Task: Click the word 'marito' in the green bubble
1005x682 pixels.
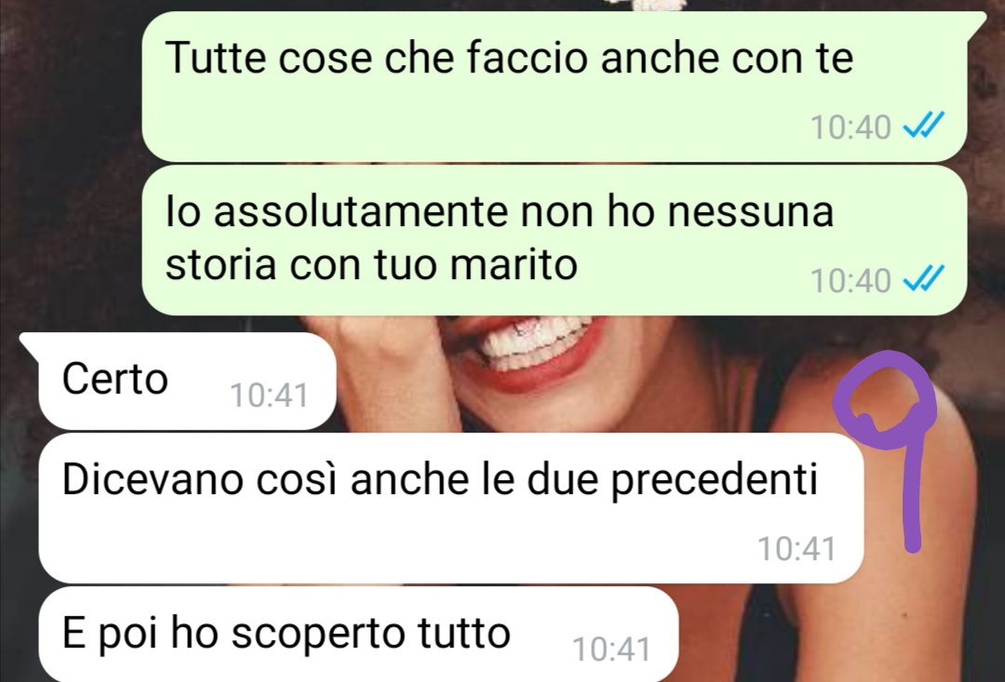Action: 514,264
